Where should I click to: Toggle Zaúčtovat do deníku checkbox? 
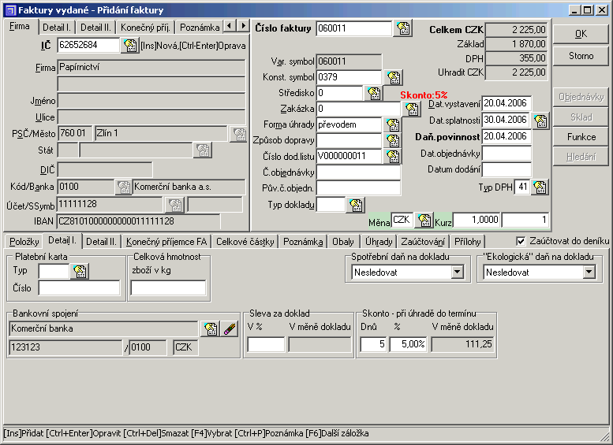[x=521, y=241]
